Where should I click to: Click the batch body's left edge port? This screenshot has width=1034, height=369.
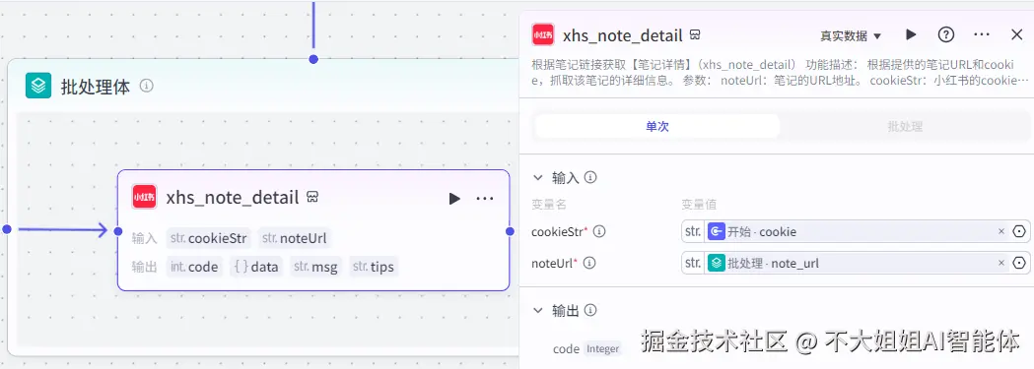[7, 229]
